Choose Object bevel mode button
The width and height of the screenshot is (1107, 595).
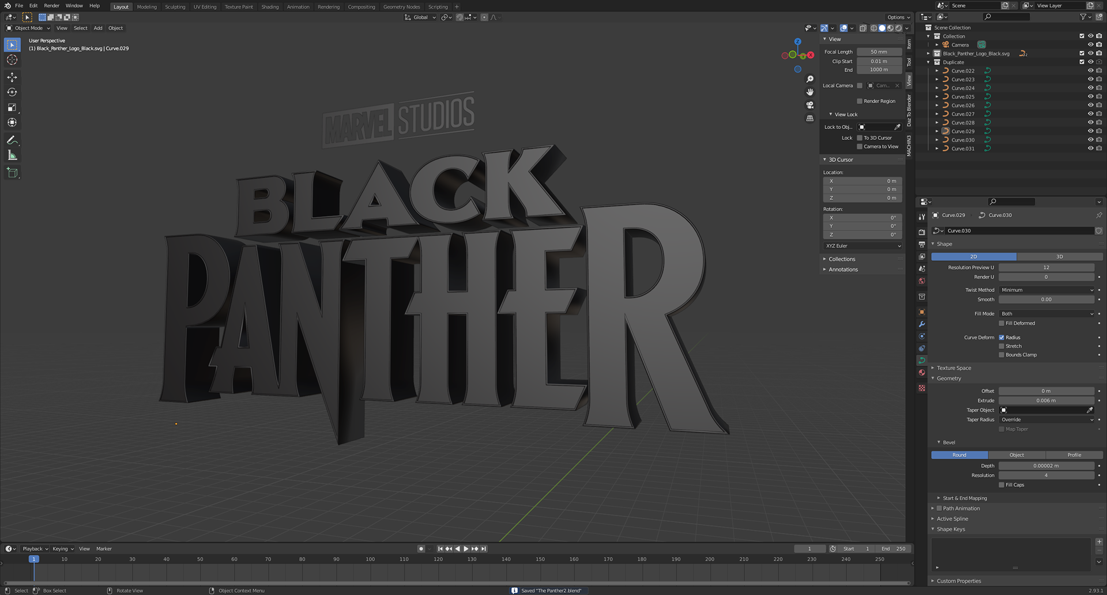pos(1016,455)
